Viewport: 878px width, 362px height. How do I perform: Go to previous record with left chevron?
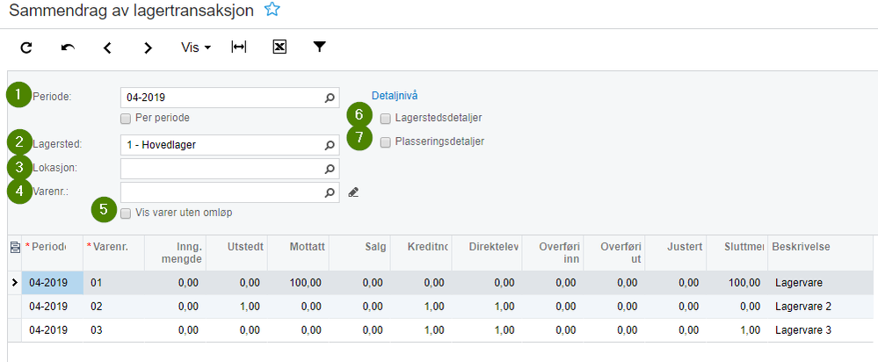[x=107, y=48]
